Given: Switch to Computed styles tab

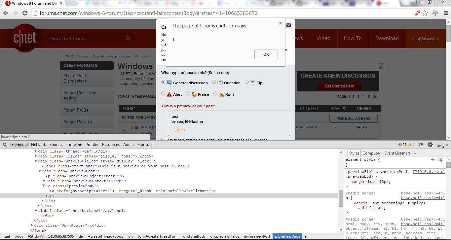Looking at the screenshot, I should 372,153.
